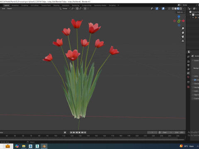Open the Texture Paint workspace tab
Viewport: 199px width, 149px height.
[46, 5]
